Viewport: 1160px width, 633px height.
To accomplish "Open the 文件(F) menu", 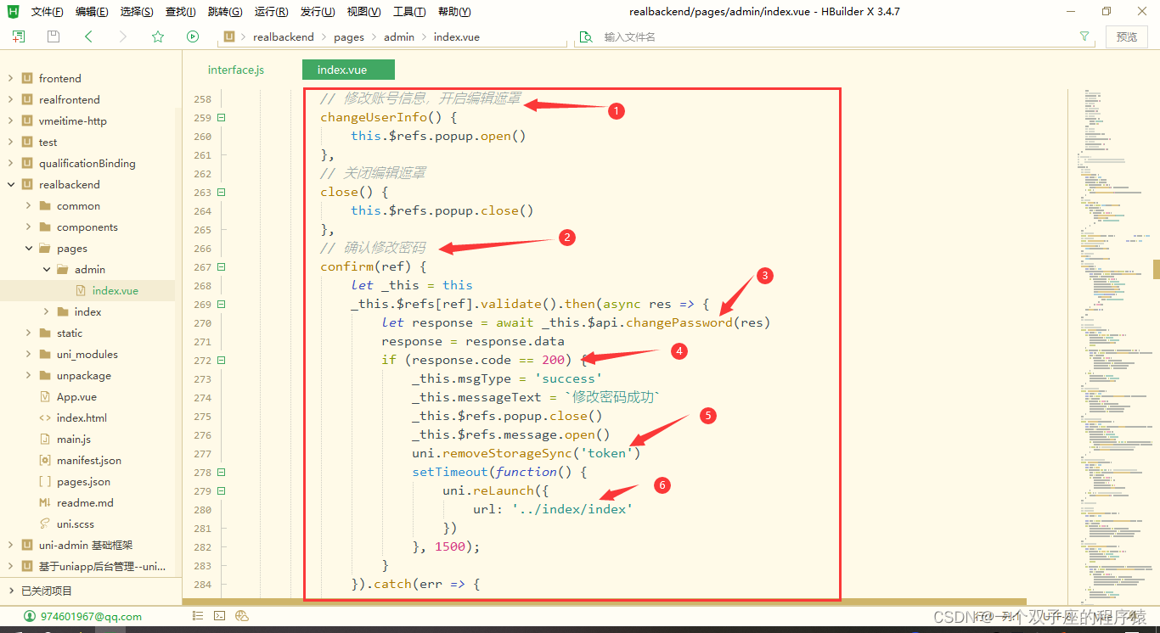I will click(47, 12).
